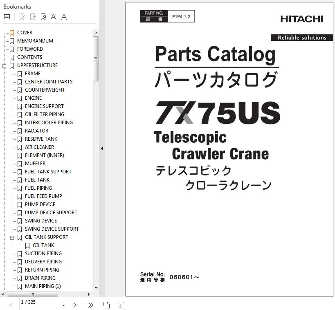
Task: Click the horizontal scroll right arrow
Action: 89,294
